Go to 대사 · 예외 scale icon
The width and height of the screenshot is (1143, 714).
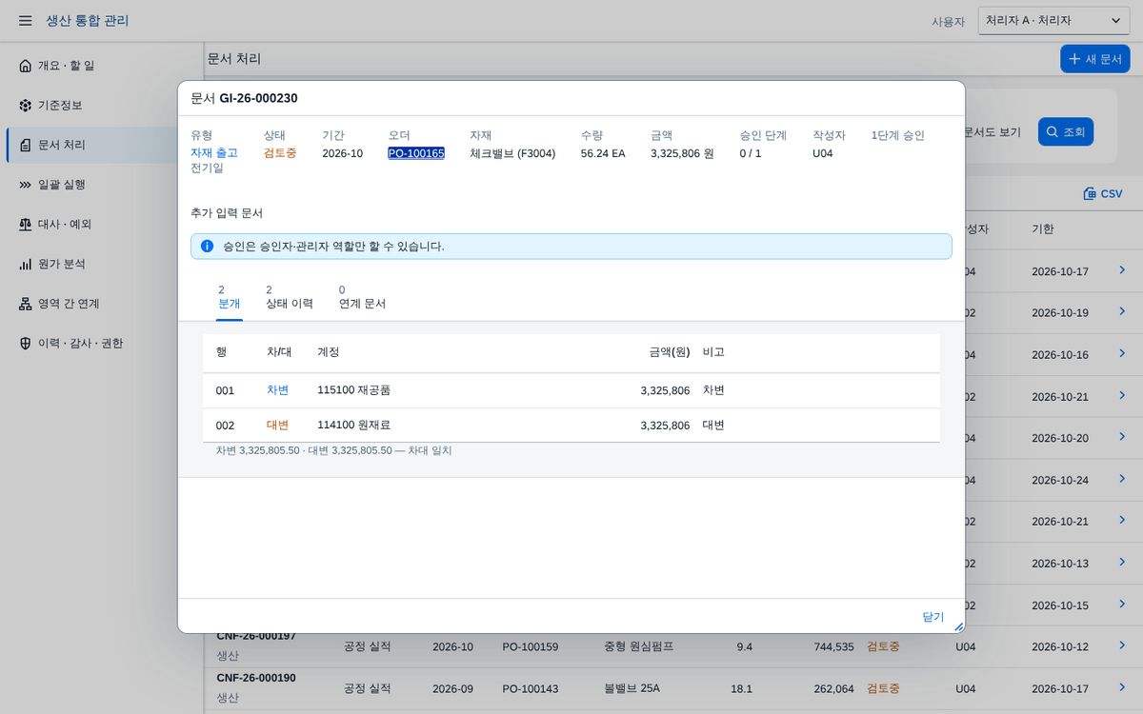coord(26,224)
